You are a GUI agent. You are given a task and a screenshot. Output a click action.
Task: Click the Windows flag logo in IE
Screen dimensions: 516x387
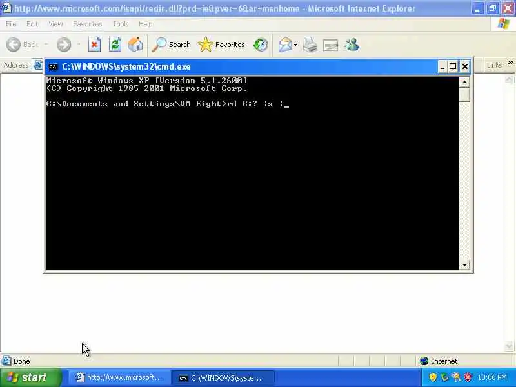(504, 24)
